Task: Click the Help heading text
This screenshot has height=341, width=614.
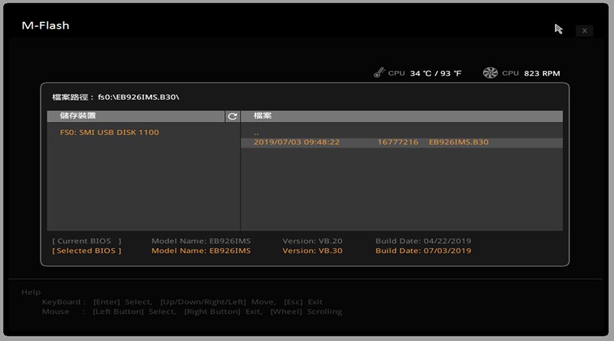Action: [x=31, y=292]
